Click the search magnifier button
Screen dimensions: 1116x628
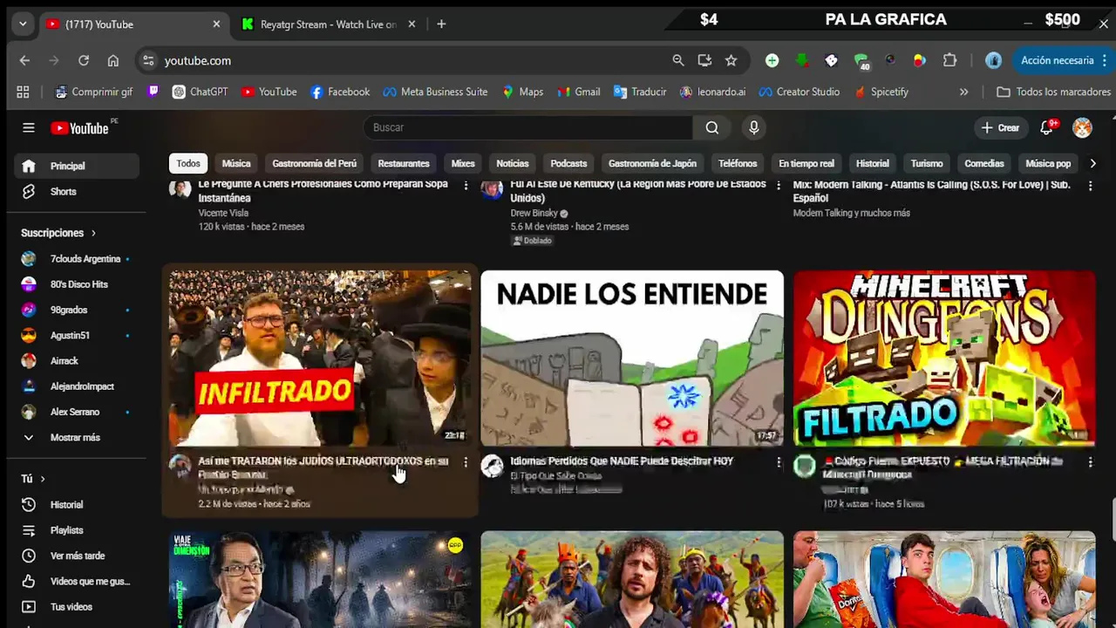click(x=712, y=127)
